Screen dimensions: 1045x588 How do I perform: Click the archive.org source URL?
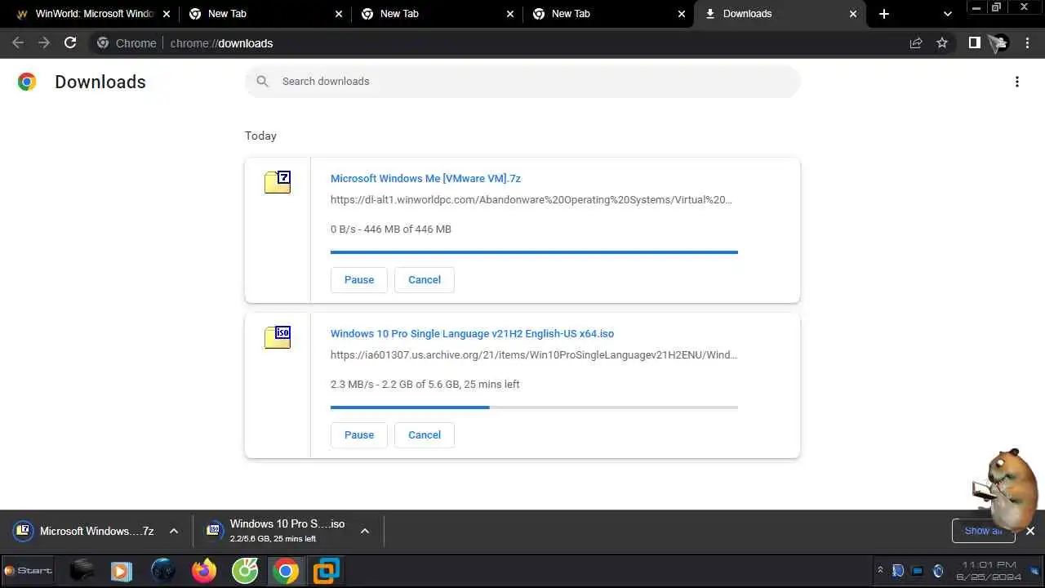[x=534, y=354]
